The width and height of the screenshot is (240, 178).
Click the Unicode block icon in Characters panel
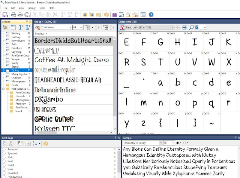coord(122,27)
